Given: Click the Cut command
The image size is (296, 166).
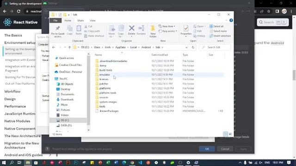Looking at the screenshot, I should coord(88,26).
